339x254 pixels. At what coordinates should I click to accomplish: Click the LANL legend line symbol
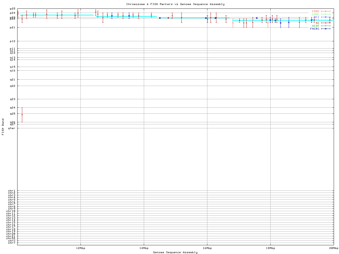pos(325,14)
